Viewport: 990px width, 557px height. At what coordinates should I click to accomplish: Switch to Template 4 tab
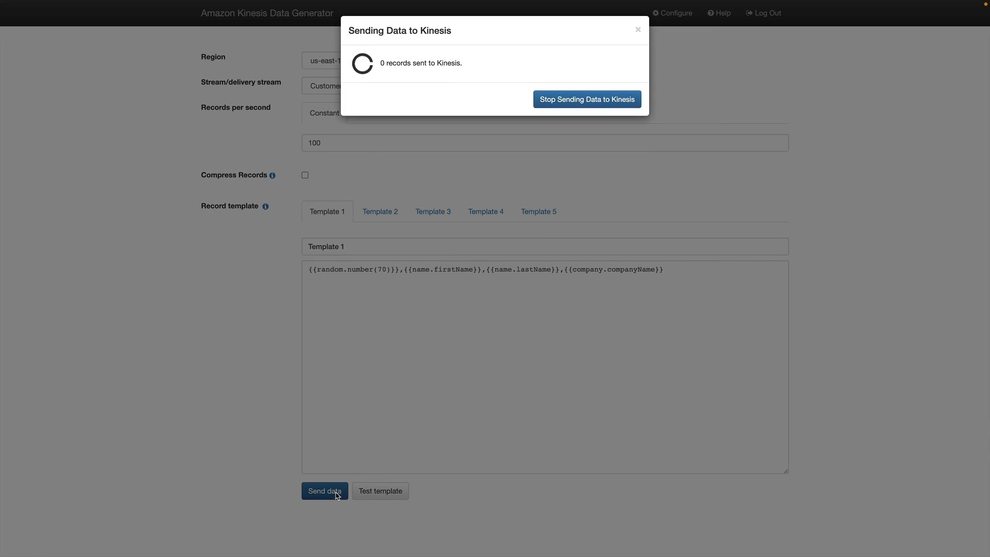[x=486, y=211]
